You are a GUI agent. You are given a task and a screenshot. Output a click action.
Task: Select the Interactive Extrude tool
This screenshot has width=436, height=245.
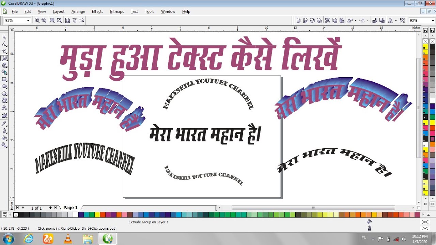click(4, 115)
